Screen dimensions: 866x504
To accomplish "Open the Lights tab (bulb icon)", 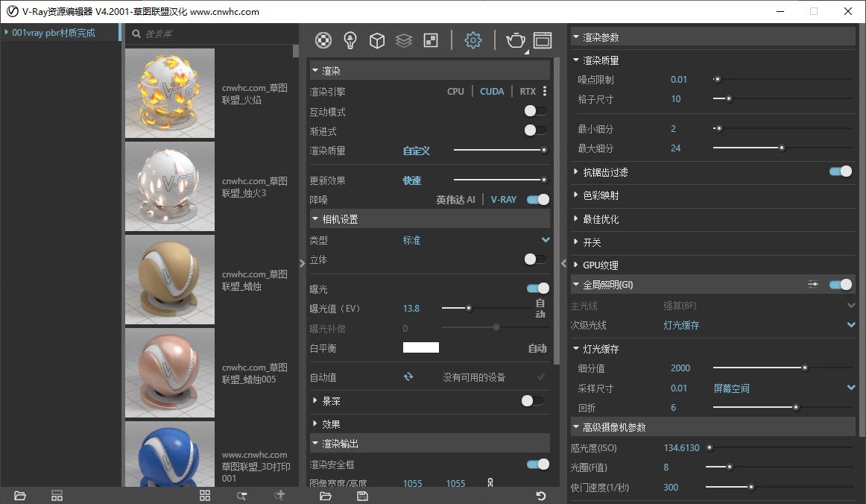I will [350, 40].
